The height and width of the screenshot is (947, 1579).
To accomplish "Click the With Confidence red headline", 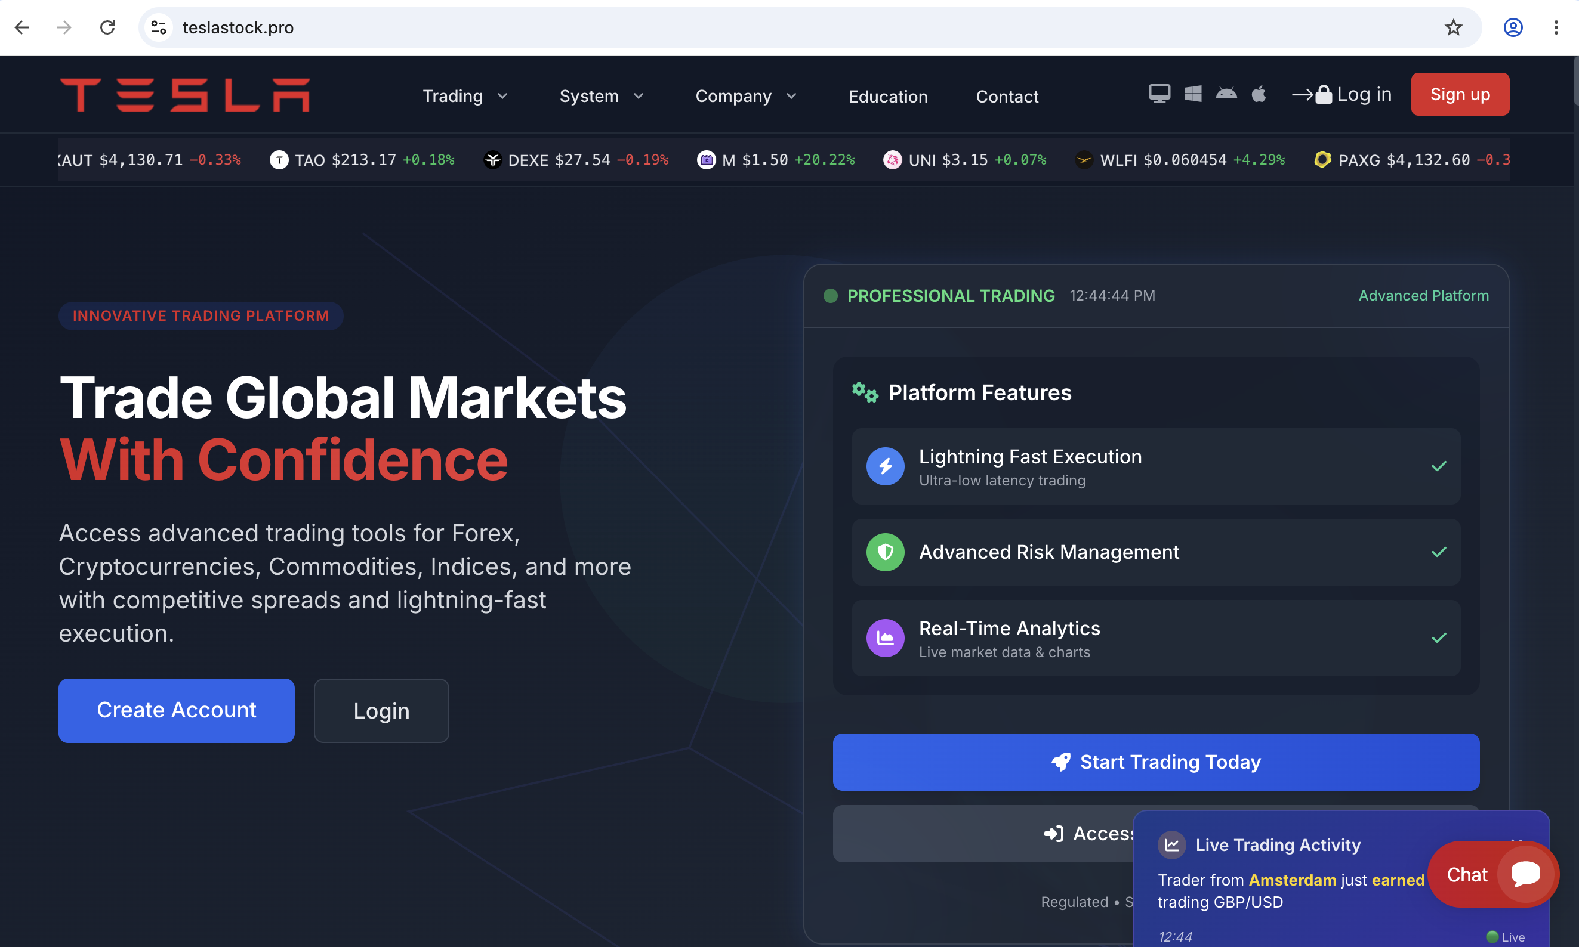I will [283, 460].
